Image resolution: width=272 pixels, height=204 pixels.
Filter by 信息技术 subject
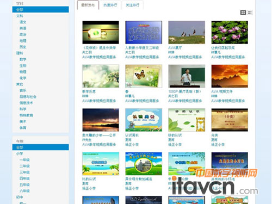click(26, 103)
